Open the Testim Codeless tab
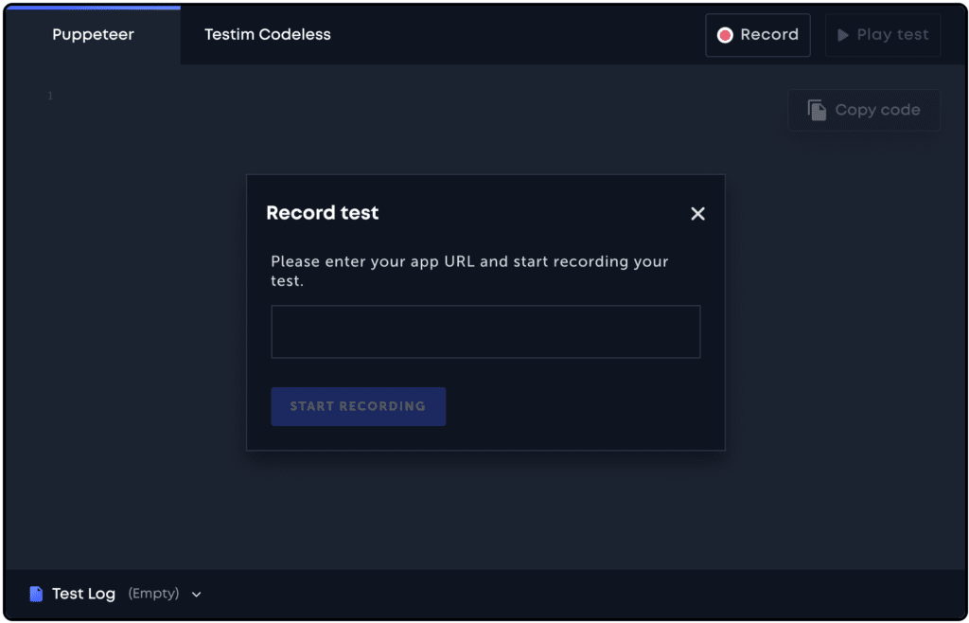The height and width of the screenshot is (623, 969). coord(268,35)
